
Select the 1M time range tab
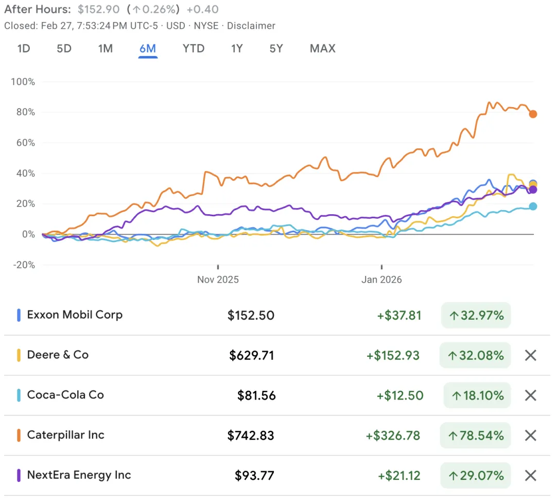click(105, 49)
